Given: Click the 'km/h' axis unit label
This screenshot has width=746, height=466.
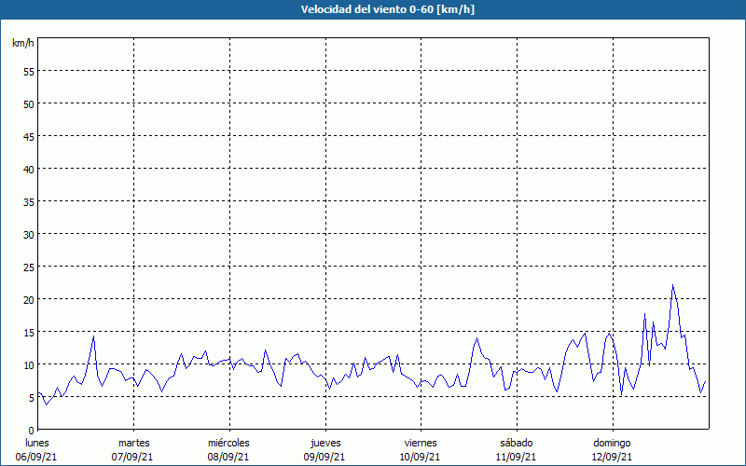Looking at the screenshot, I should click(x=23, y=43).
